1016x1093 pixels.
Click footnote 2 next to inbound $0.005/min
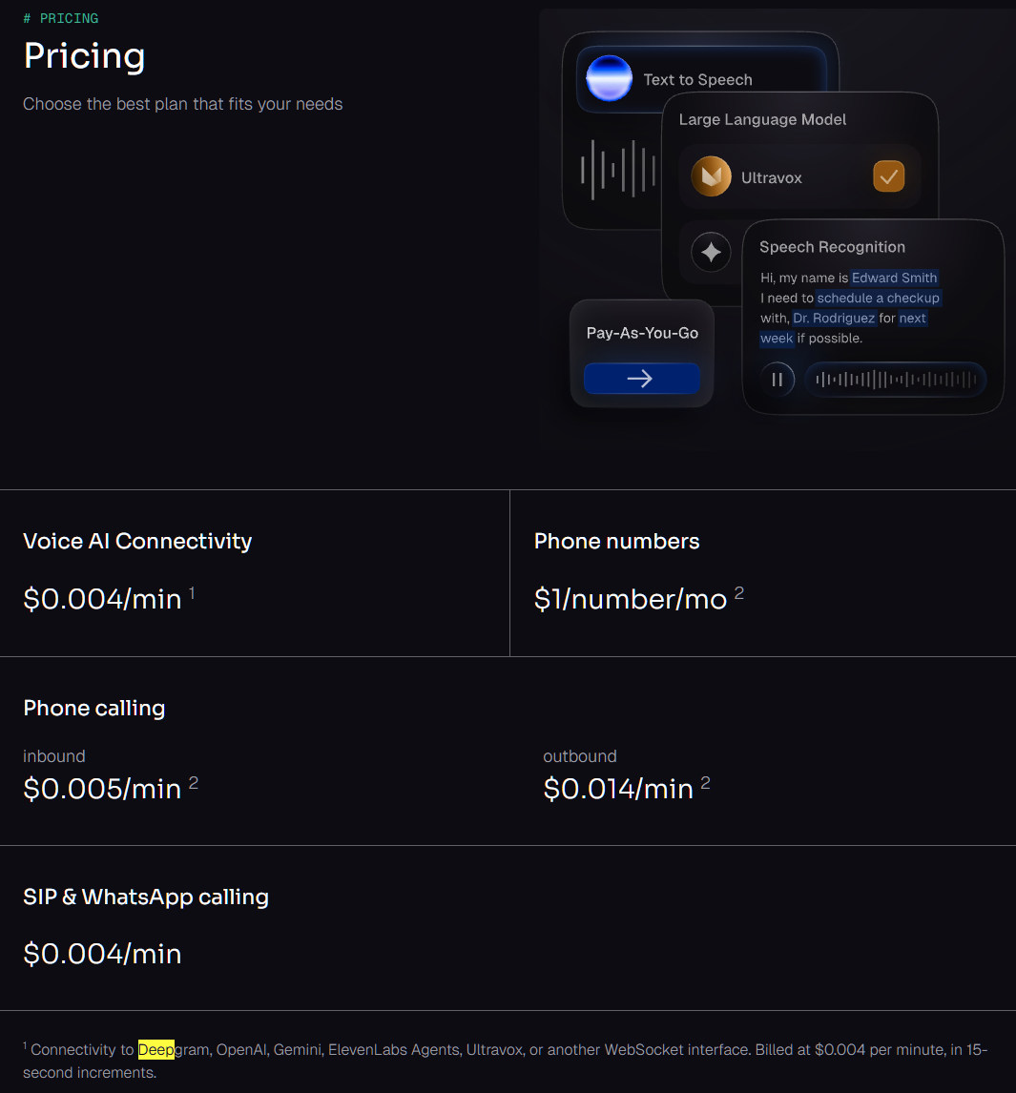pyautogui.click(x=193, y=783)
